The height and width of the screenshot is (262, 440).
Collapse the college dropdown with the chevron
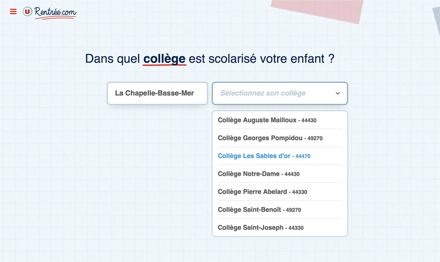(338, 93)
